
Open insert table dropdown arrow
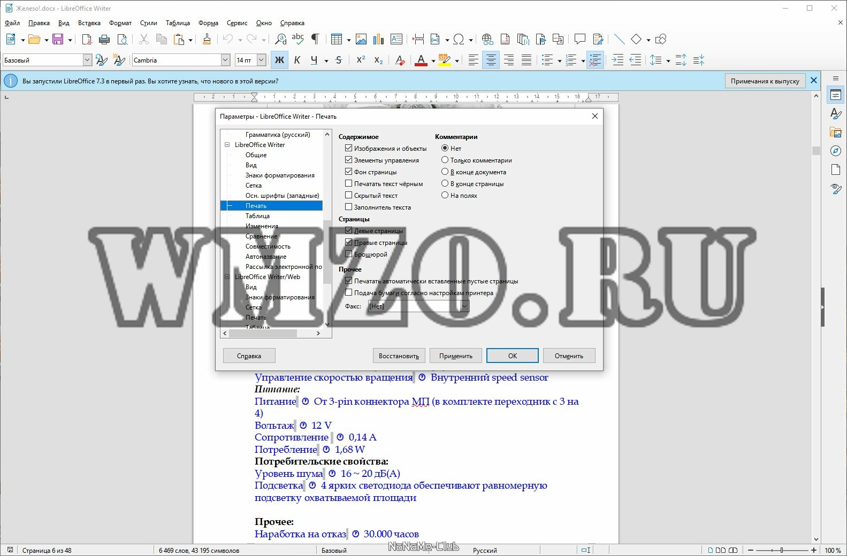coord(348,40)
